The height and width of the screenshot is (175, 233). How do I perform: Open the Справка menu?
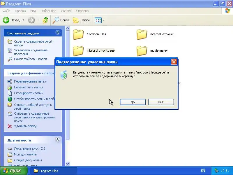82,11
